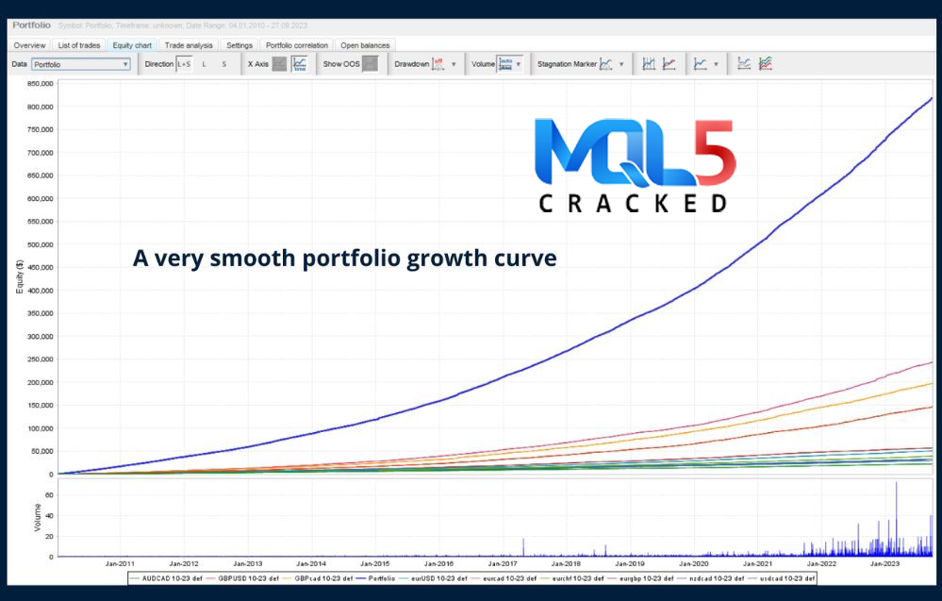942x601 pixels.
Task: Click the Portfolio legend entry
Action: click(x=375, y=578)
